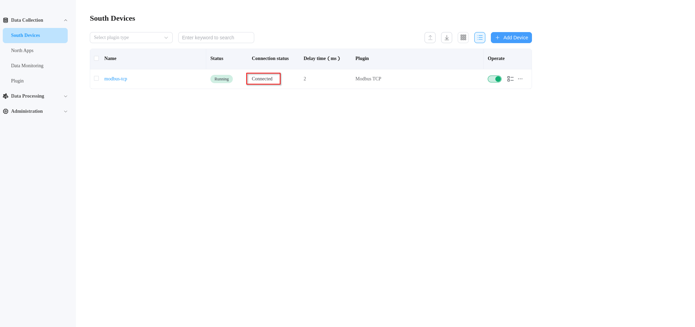Open the group list for modbus-tcp

tap(510, 79)
